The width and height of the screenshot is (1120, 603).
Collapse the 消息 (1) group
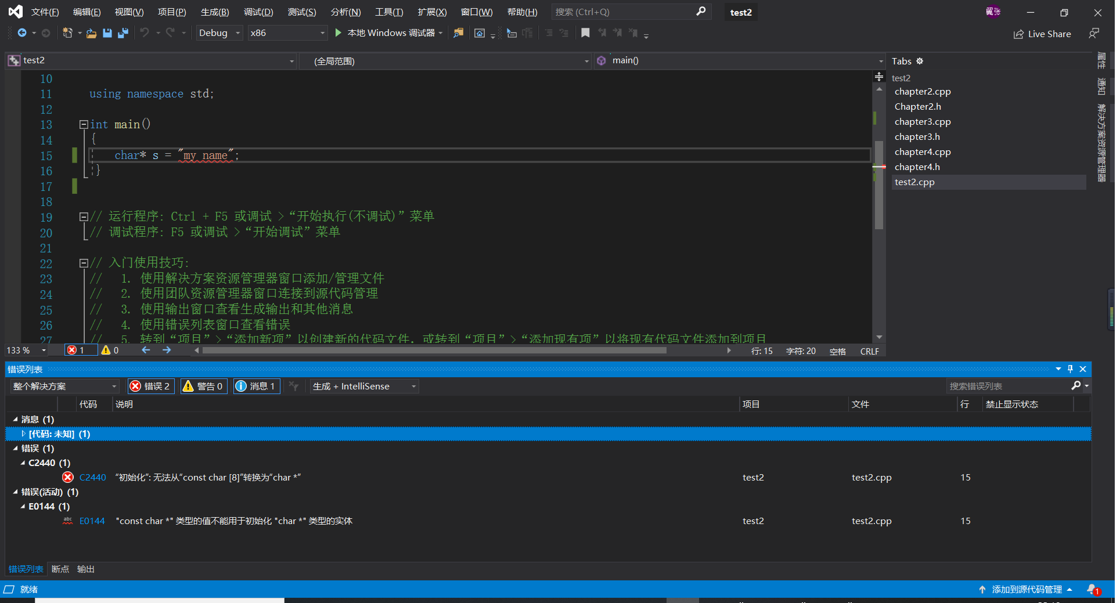[16, 419]
